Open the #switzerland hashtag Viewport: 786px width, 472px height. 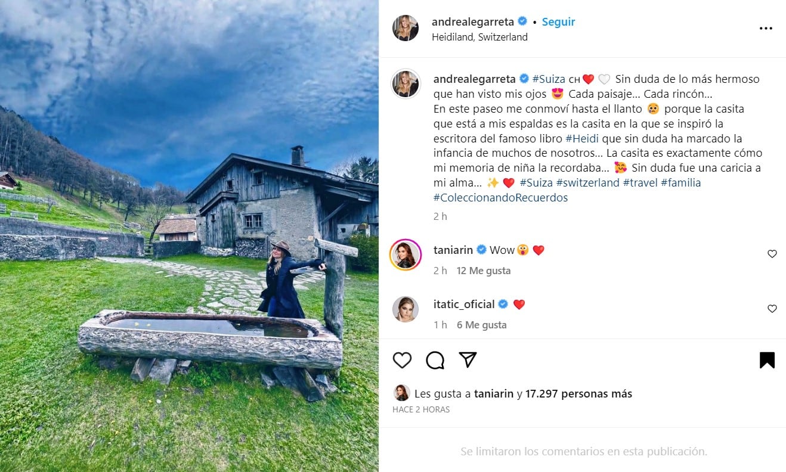tap(588, 183)
